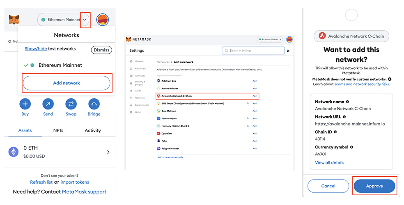404x205 pixels.
Task: Add the Polygon Mainnet network
Action: [255, 148]
